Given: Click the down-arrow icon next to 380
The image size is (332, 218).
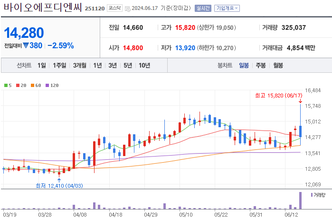Looking at the screenshot, I should (x=26, y=45).
